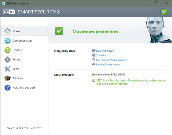The width and height of the screenshot is (172, 135).
Task: Open the Setup gear icon
Action: pos(7,59)
